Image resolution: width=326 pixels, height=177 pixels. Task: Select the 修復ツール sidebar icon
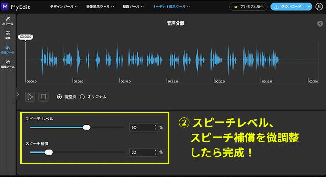[8, 50]
